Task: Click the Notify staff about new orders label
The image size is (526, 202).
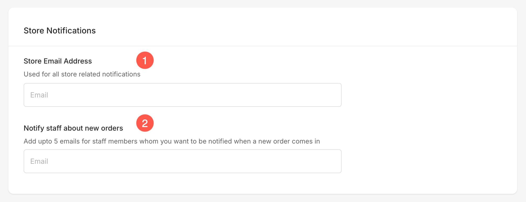Action: pyautogui.click(x=73, y=128)
